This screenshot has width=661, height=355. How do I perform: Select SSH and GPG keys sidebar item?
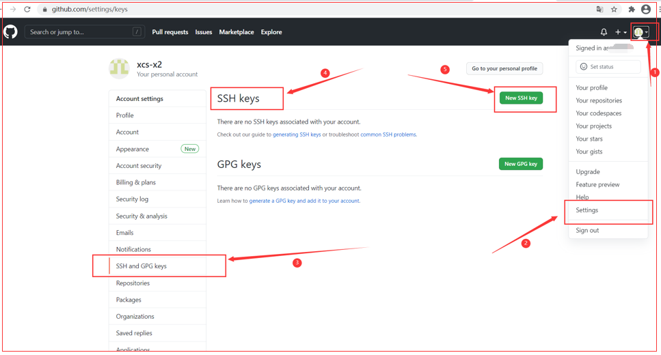[157, 266]
